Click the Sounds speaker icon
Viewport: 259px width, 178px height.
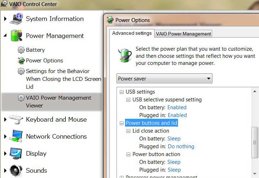[16, 171]
